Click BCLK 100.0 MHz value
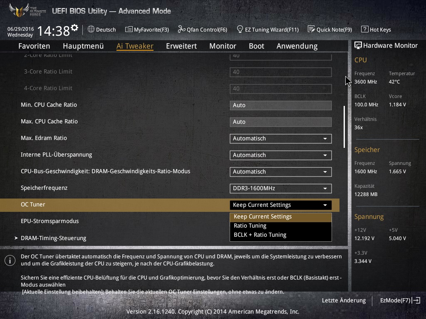The image size is (426, 319). point(366,104)
